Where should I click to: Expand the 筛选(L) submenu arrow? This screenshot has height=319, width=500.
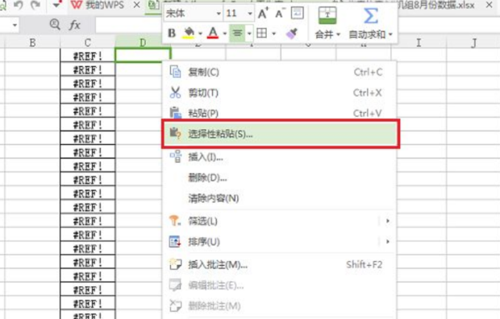pos(388,221)
